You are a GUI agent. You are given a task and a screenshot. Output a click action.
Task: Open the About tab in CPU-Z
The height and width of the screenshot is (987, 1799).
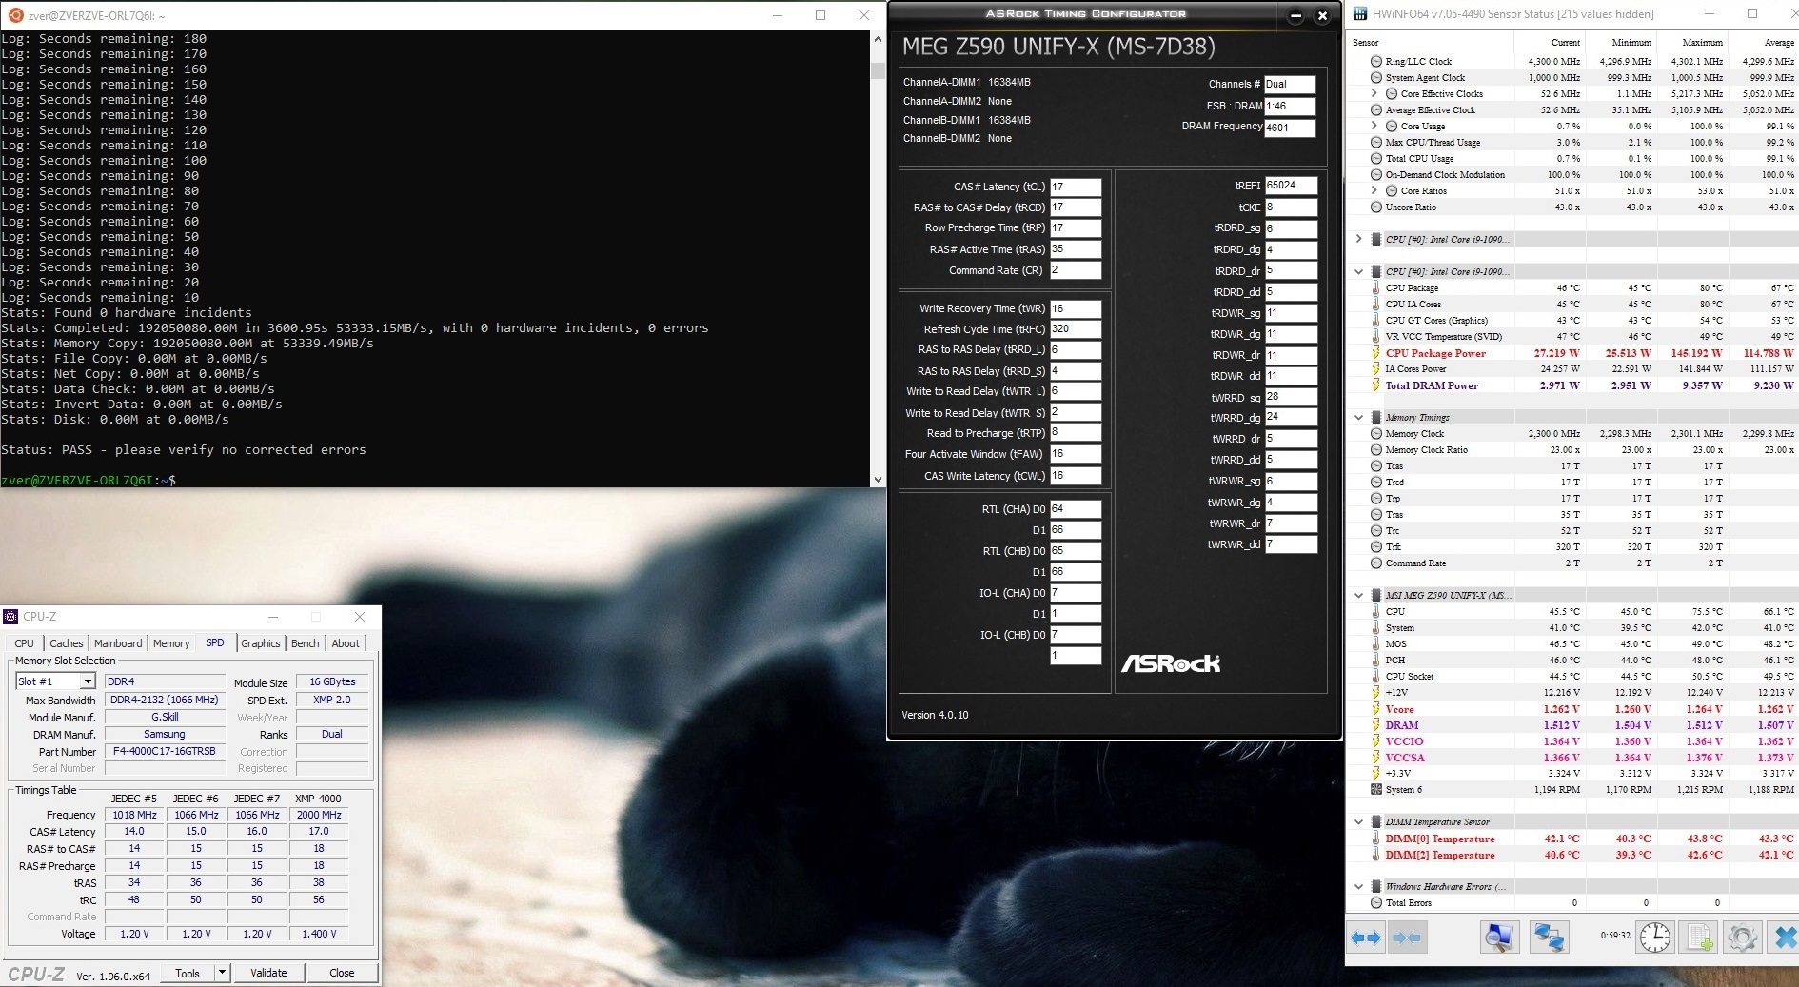346,644
